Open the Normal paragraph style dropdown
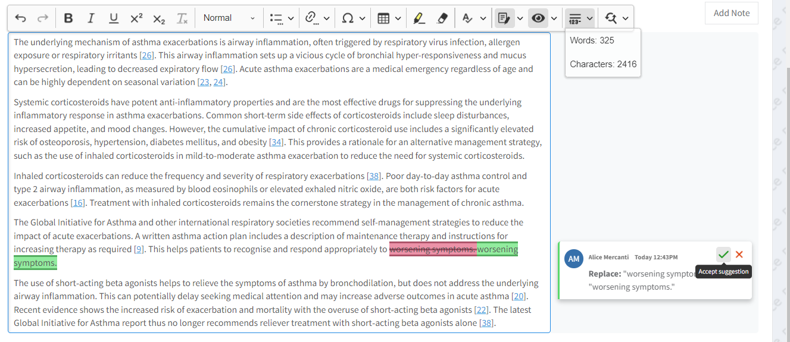790x342 pixels. 229,18
